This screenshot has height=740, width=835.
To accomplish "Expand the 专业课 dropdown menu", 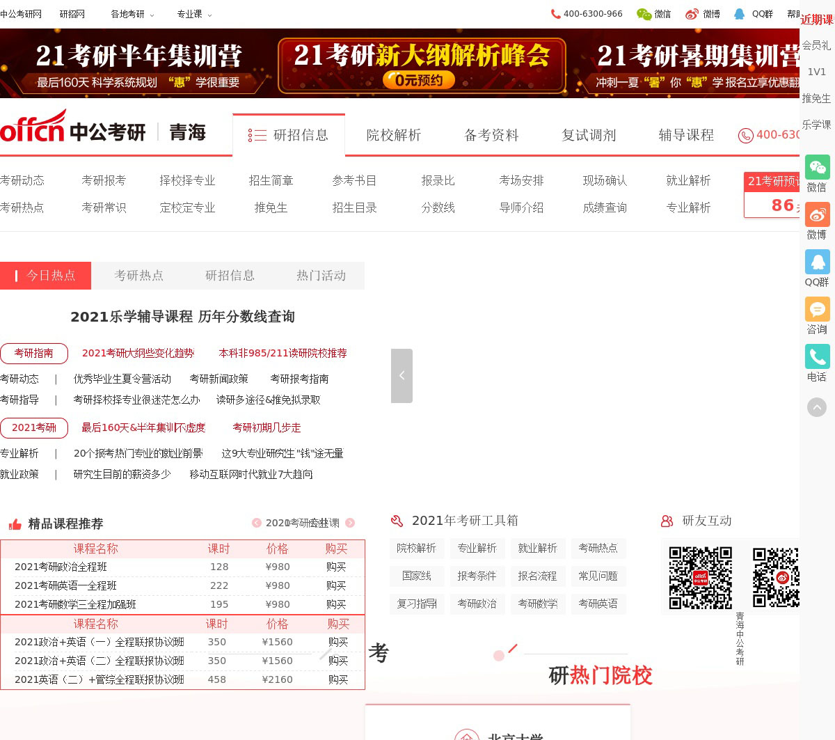I will point(194,14).
